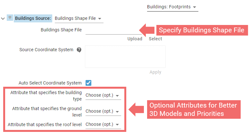The image size is (249, 137).
Task: Click the pin icon beside Buildings Source
Action: 10,18
